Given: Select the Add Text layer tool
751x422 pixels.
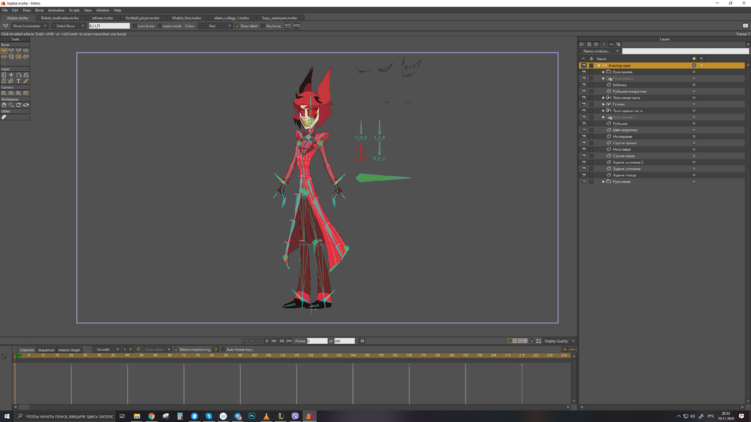Looking at the screenshot, I should 18,81.
